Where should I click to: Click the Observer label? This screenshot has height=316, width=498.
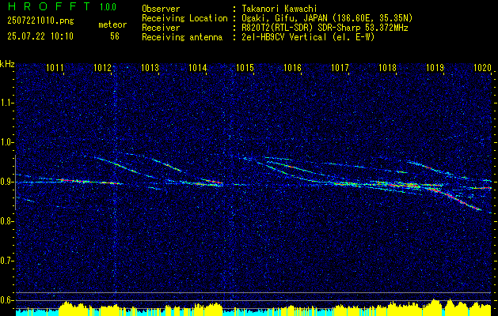[161, 9]
